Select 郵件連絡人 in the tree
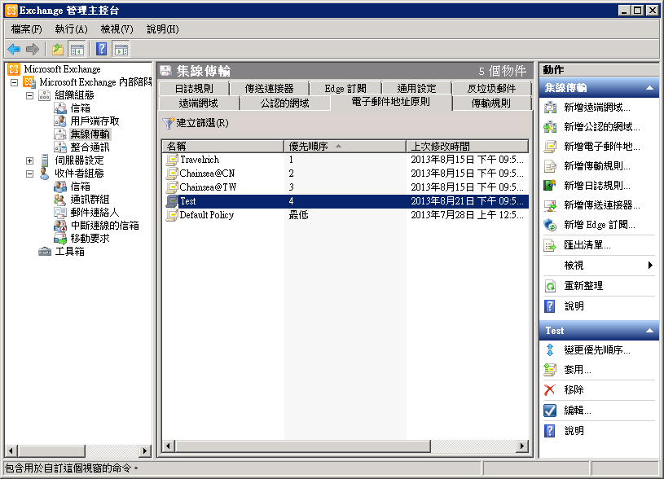Screen dimensions: 664x479 [x=95, y=213]
